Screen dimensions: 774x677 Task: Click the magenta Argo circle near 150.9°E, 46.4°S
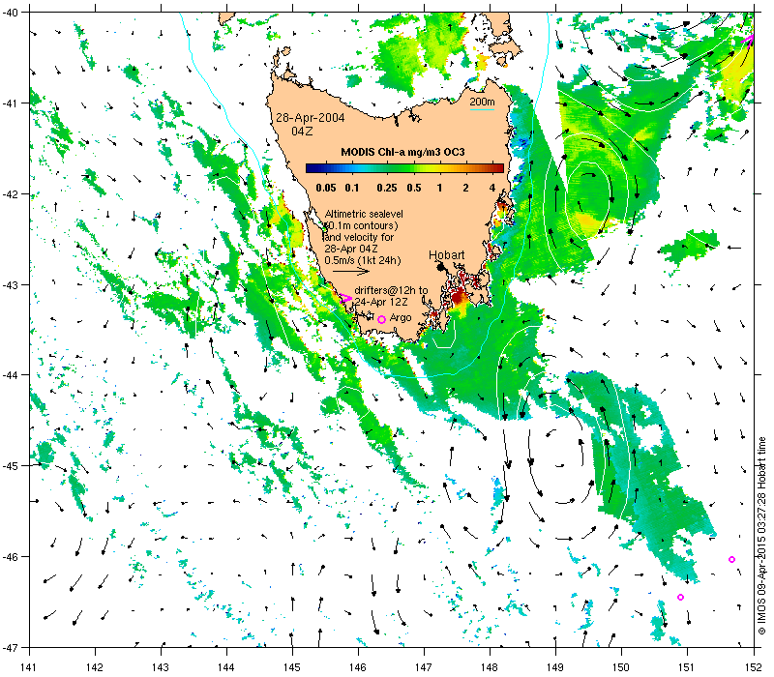pos(680,597)
